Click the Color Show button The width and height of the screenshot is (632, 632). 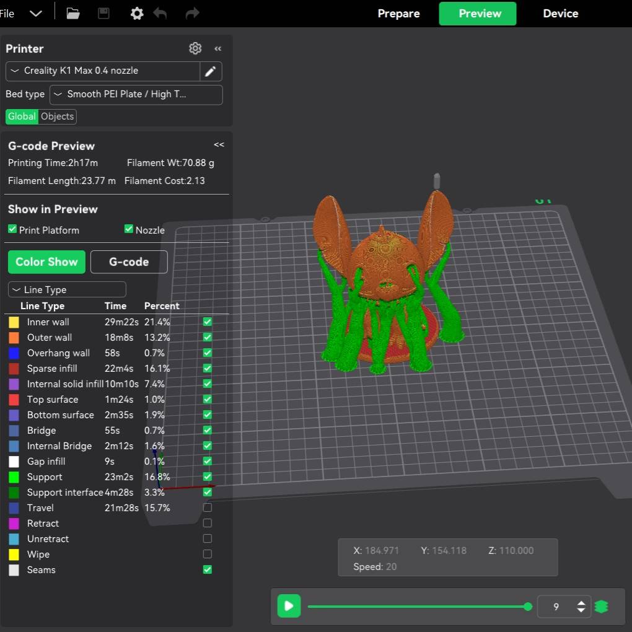46,262
